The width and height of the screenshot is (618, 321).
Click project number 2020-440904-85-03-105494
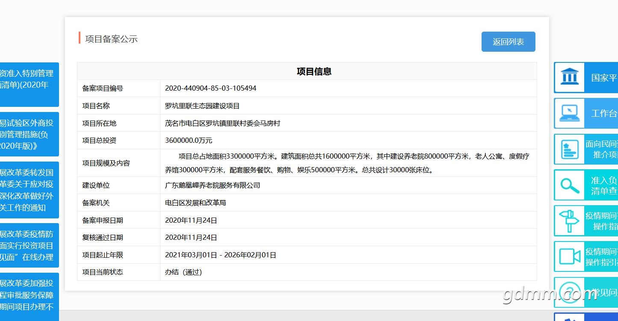pyautogui.click(x=210, y=88)
